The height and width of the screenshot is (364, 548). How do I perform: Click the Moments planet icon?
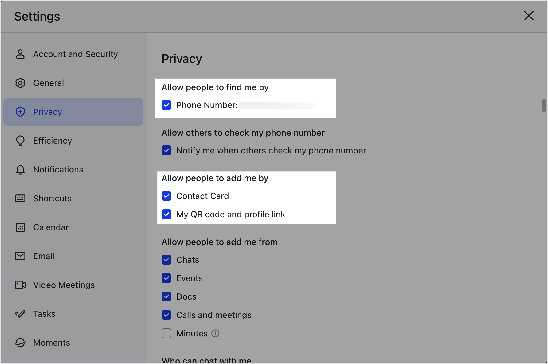(x=20, y=343)
